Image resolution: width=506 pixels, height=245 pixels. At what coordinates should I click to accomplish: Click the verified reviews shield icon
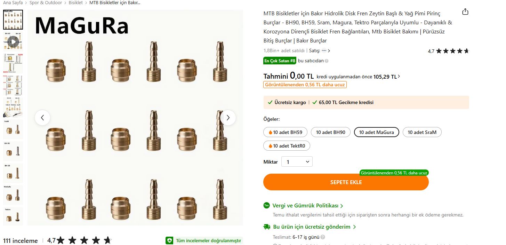(169, 240)
